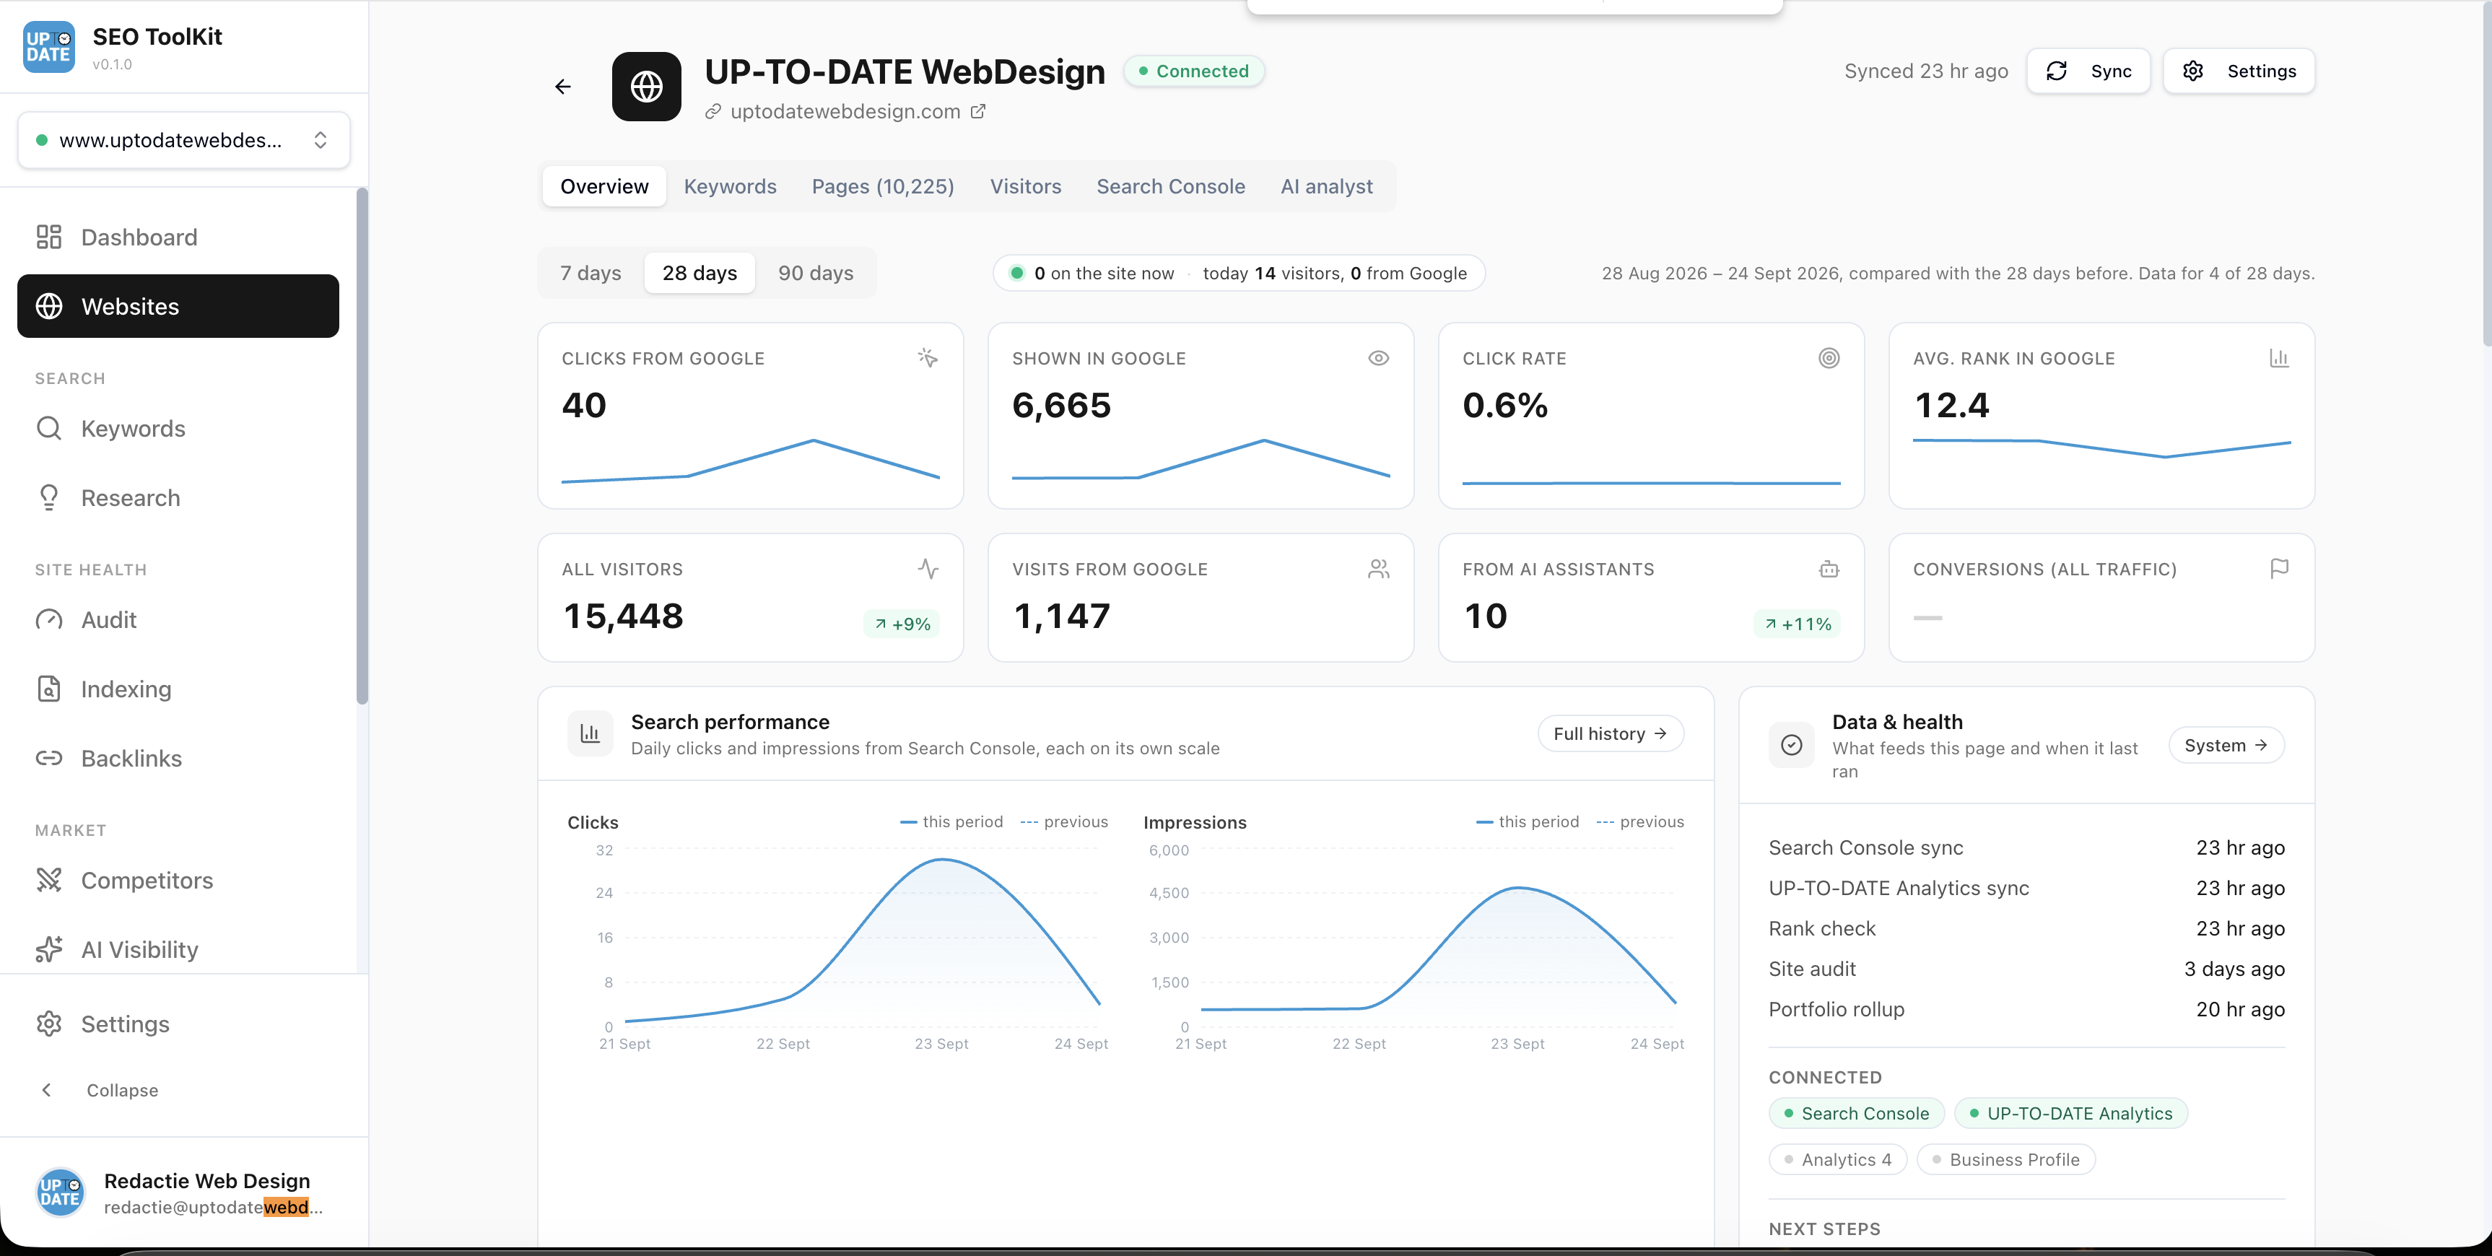Open Websites in the sidebar
This screenshot has width=2492, height=1256.
point(178,306)
